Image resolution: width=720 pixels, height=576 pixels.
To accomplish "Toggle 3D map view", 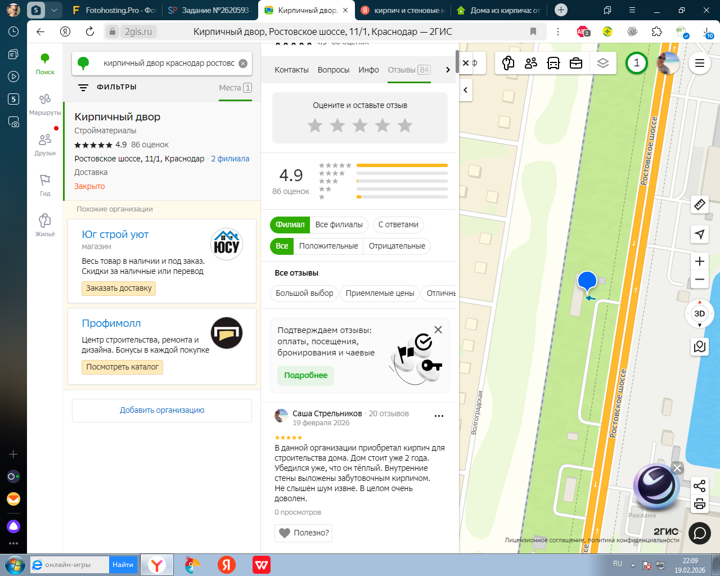I will [x=700, y=314].
